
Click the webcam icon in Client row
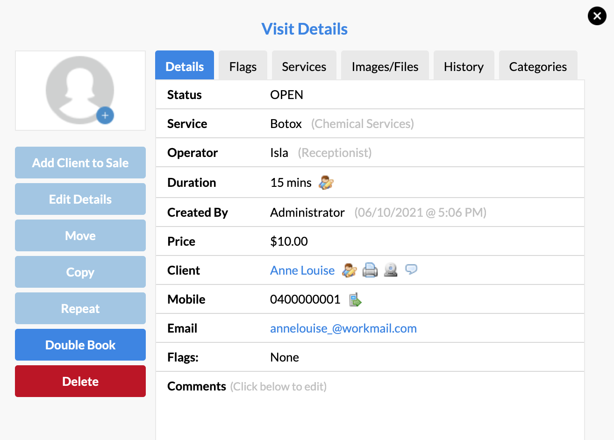click(x=391, y=270)
